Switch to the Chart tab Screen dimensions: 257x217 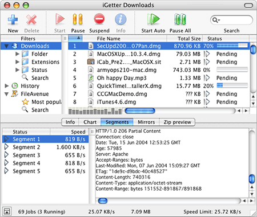90,122
